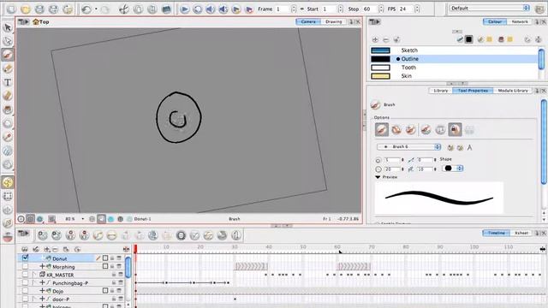The height and width of the screenshot is (308, 548).
Task: Select the Sketch colour swatch
Action: (x=380, y=50)
